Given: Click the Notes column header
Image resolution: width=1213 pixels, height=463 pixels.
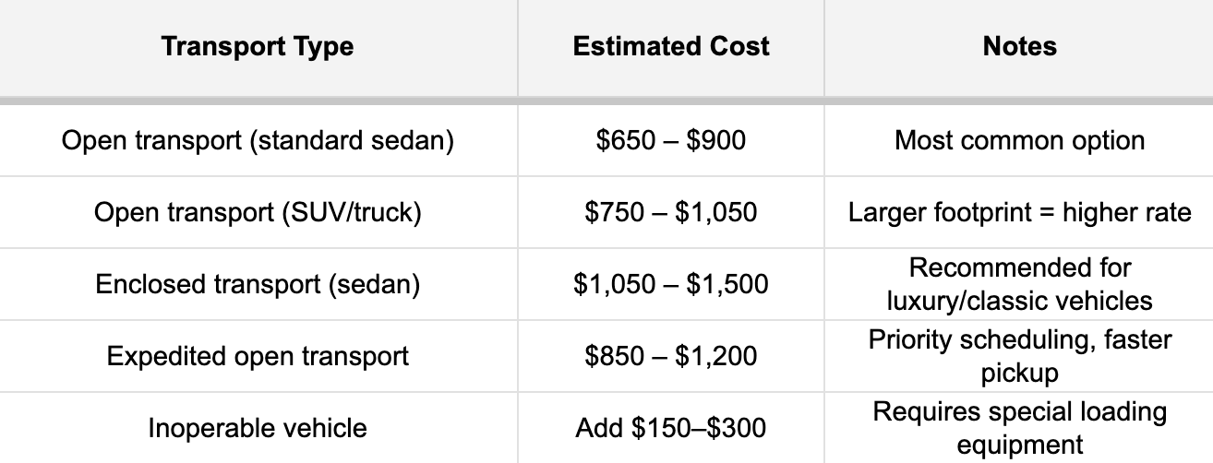Looking at the screenshot, I should (x=1019, y=47).
